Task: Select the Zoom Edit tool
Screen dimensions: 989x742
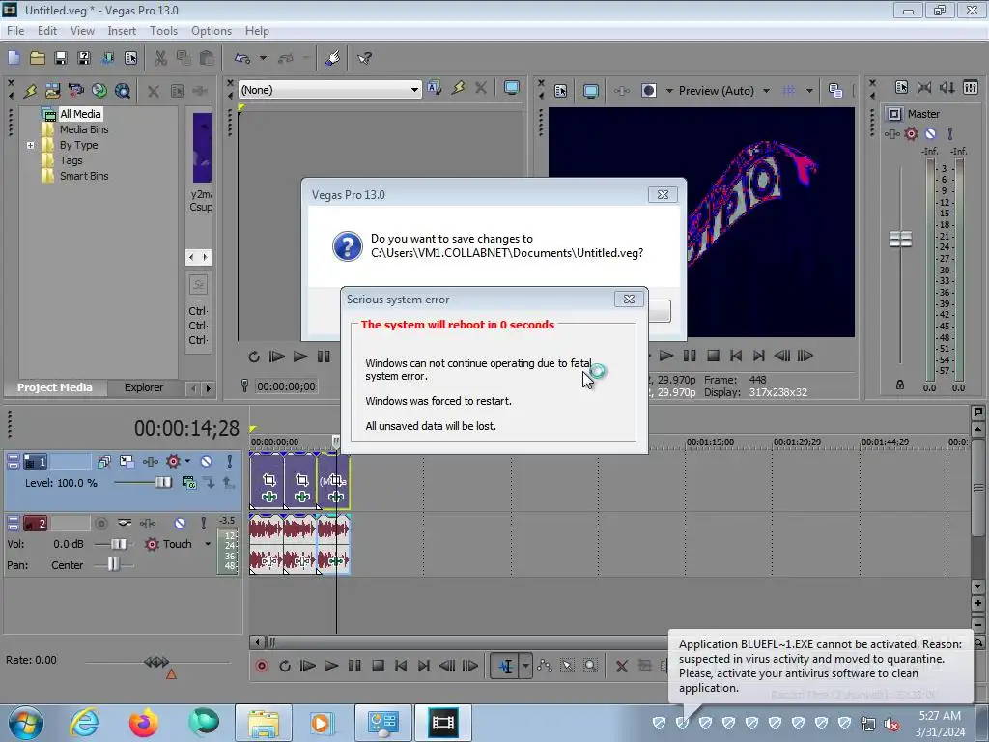Action: click(x=590, y=666)
